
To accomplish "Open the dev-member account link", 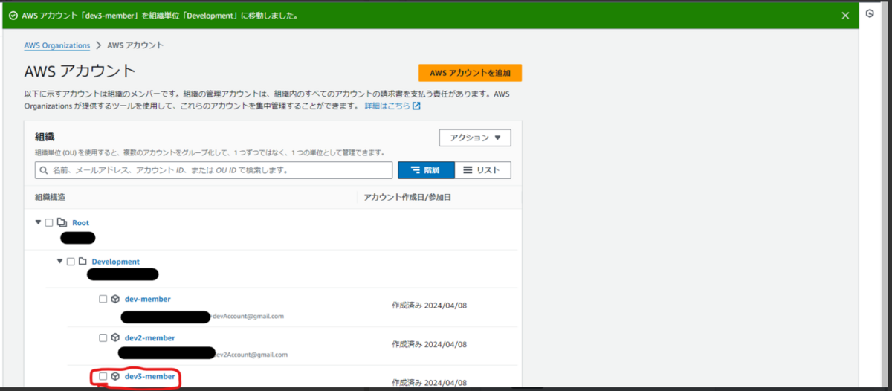I will click(x=147, y=299).
